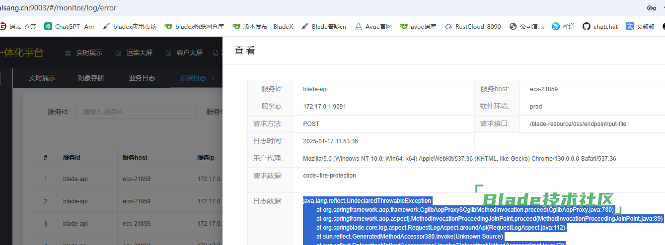Switch to the 业务日志 tab
The image size is (665, 245).
click(x=142, y=78)
